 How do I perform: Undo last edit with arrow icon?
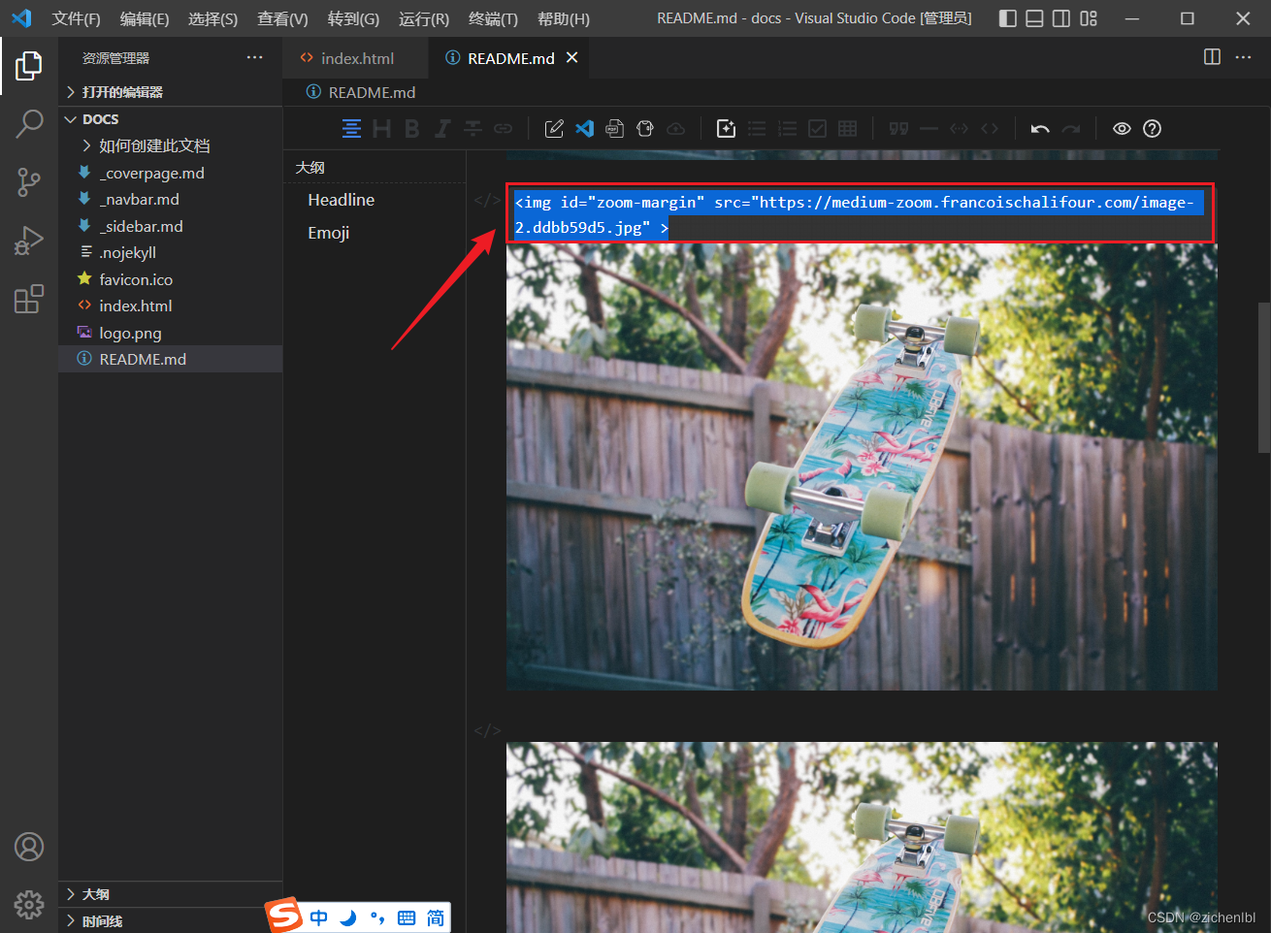tap(1040, 129)
